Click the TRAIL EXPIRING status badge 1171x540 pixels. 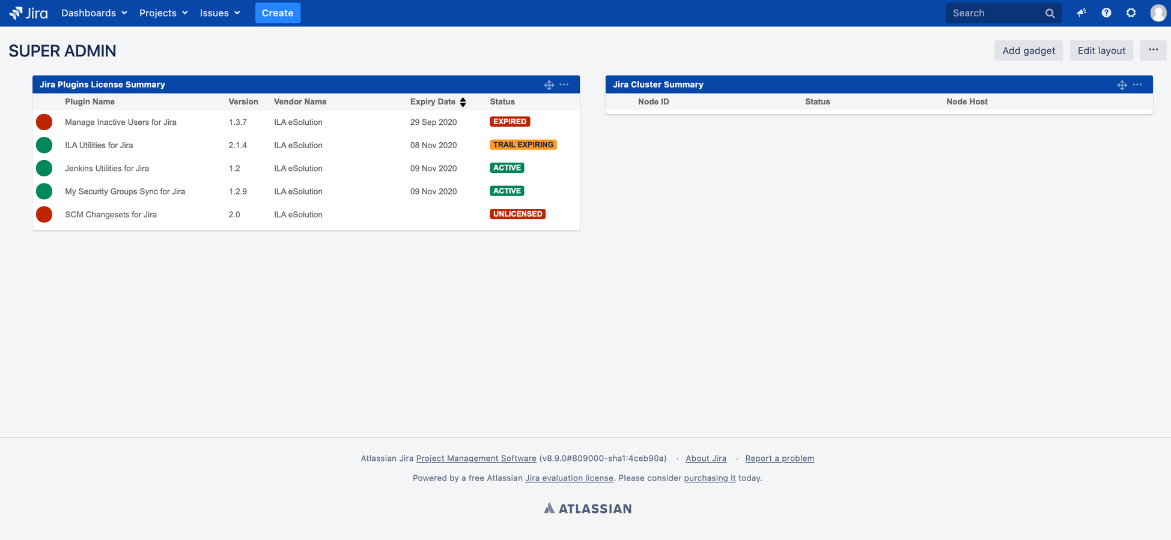click(x=523, y=145)
